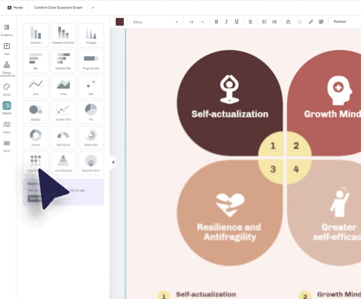This screenshot has height=299, width=361.
Task: Insert a Stacked Bar chart
Action: click(x=63, y=61)
